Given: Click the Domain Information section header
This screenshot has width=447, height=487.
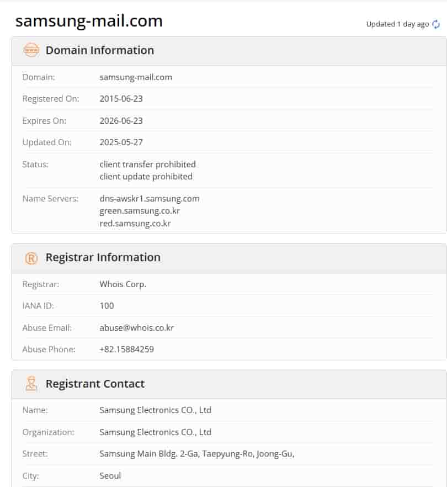Looking at the screenshot, I should [x=99, y=50].
